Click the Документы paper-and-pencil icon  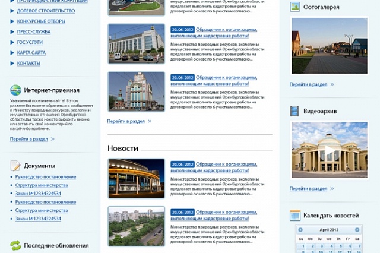click(15, 166)
